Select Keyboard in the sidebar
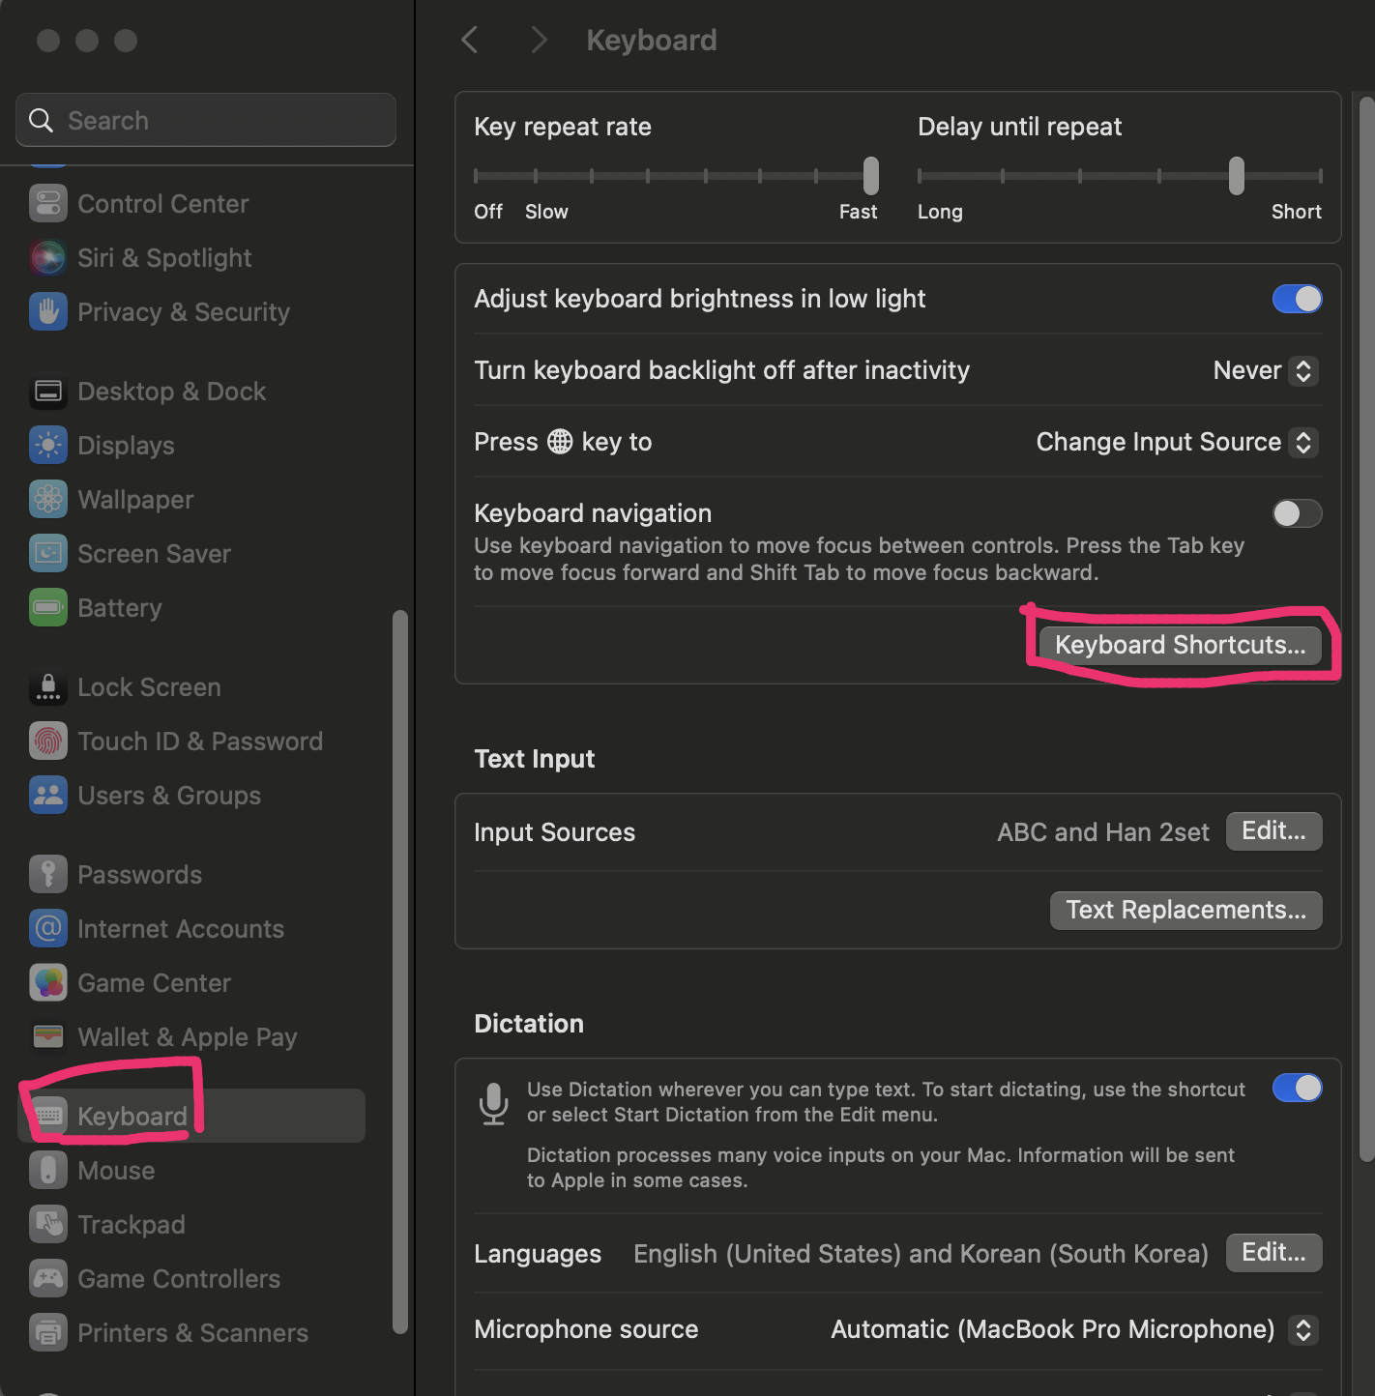 pyautogui.click(x=191, y=1116)
